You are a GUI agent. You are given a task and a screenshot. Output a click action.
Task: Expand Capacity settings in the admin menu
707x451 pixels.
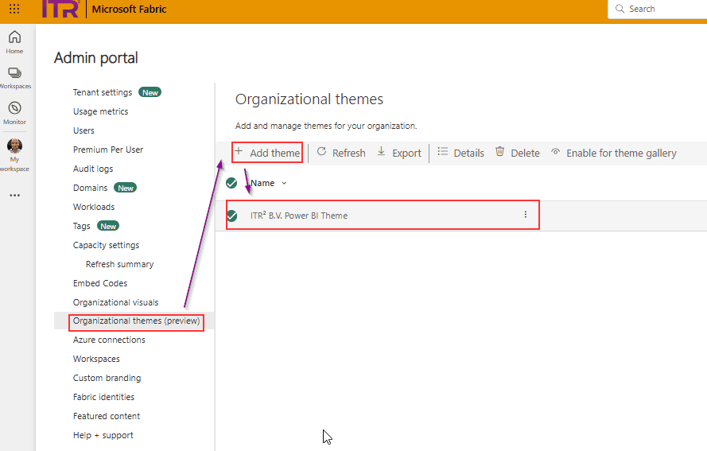[106, 245]
